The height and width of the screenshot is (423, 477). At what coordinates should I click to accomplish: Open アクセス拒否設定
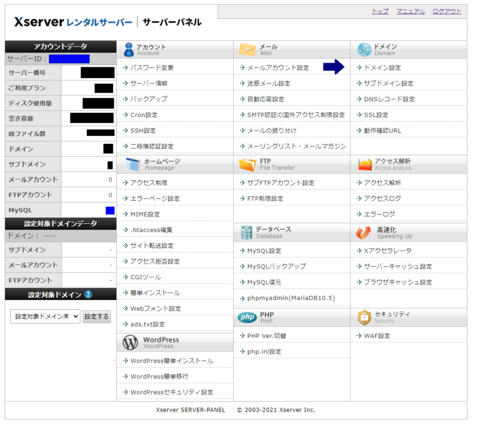(155, 261)
